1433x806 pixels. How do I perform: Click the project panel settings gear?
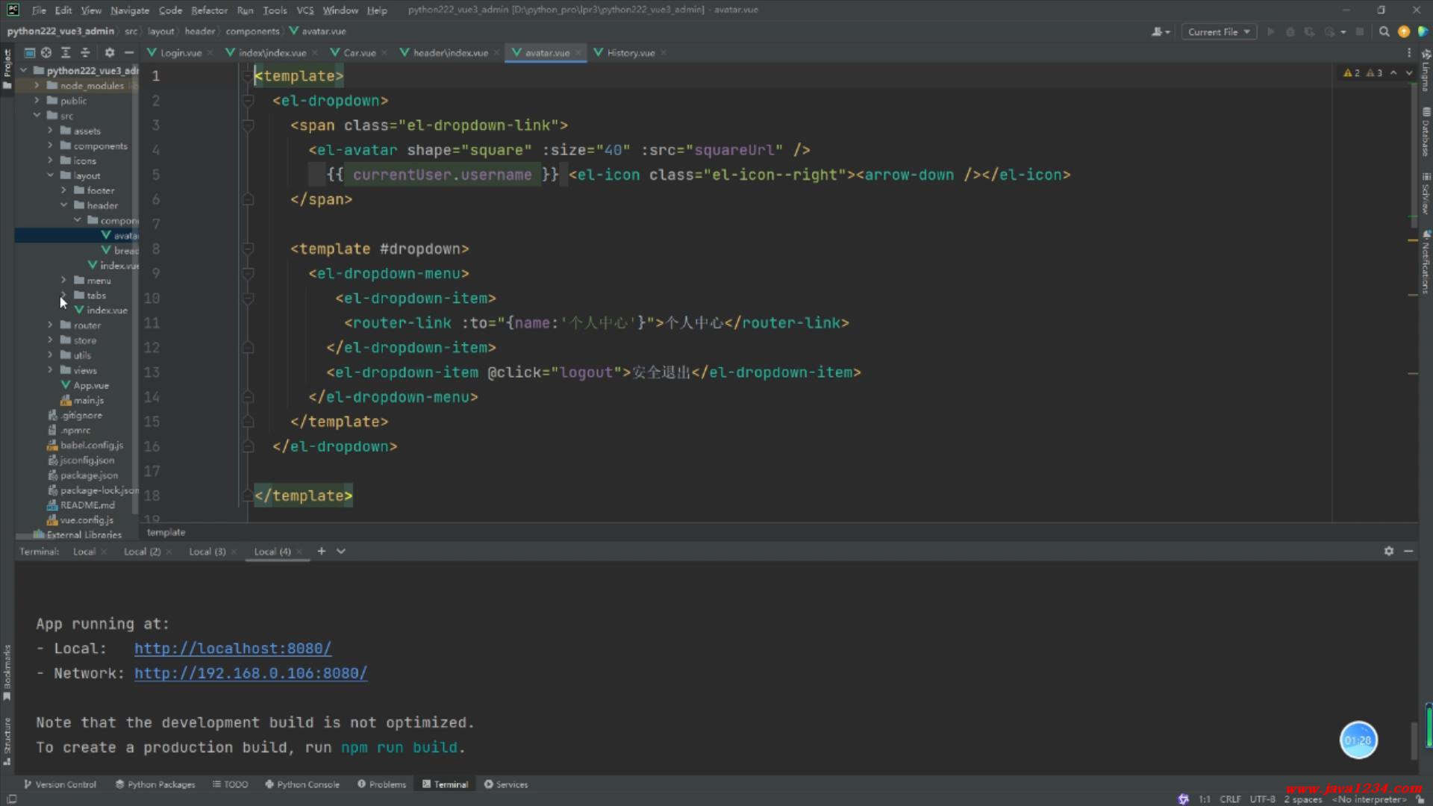pos(110,52)
